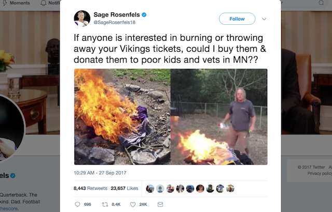Open the @SageRosenfels18 handle link
The height and width of the screenshot is (212, 332).
(x=114, y=22)
